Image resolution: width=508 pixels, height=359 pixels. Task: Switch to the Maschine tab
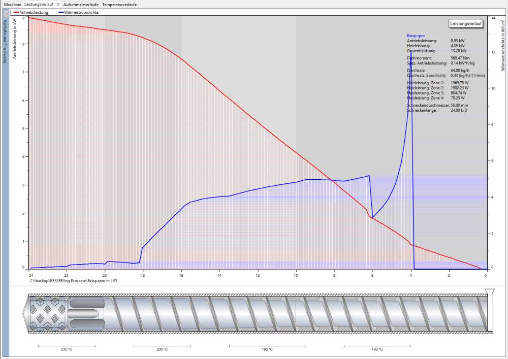(x=12, y=5)
